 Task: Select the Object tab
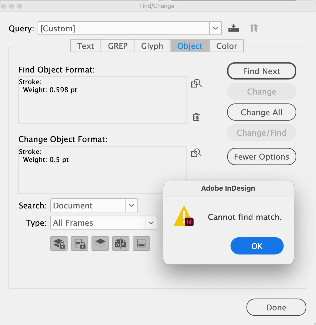(x=190, y=46)
